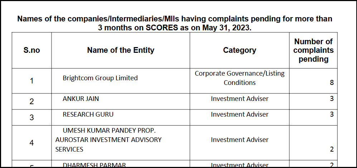The image size is (357, 168).
Task: Click serial number 4 cell
Action: coord(32,143)
